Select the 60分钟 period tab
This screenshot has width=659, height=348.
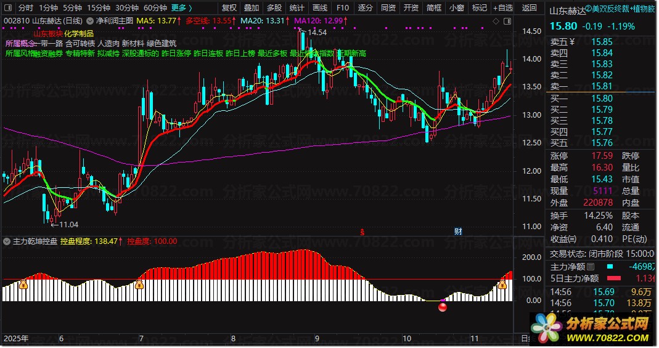click(x=155, y=7)
